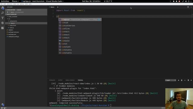Open the Source Control view
Viewport: 193px width, 109px height.
2,18
